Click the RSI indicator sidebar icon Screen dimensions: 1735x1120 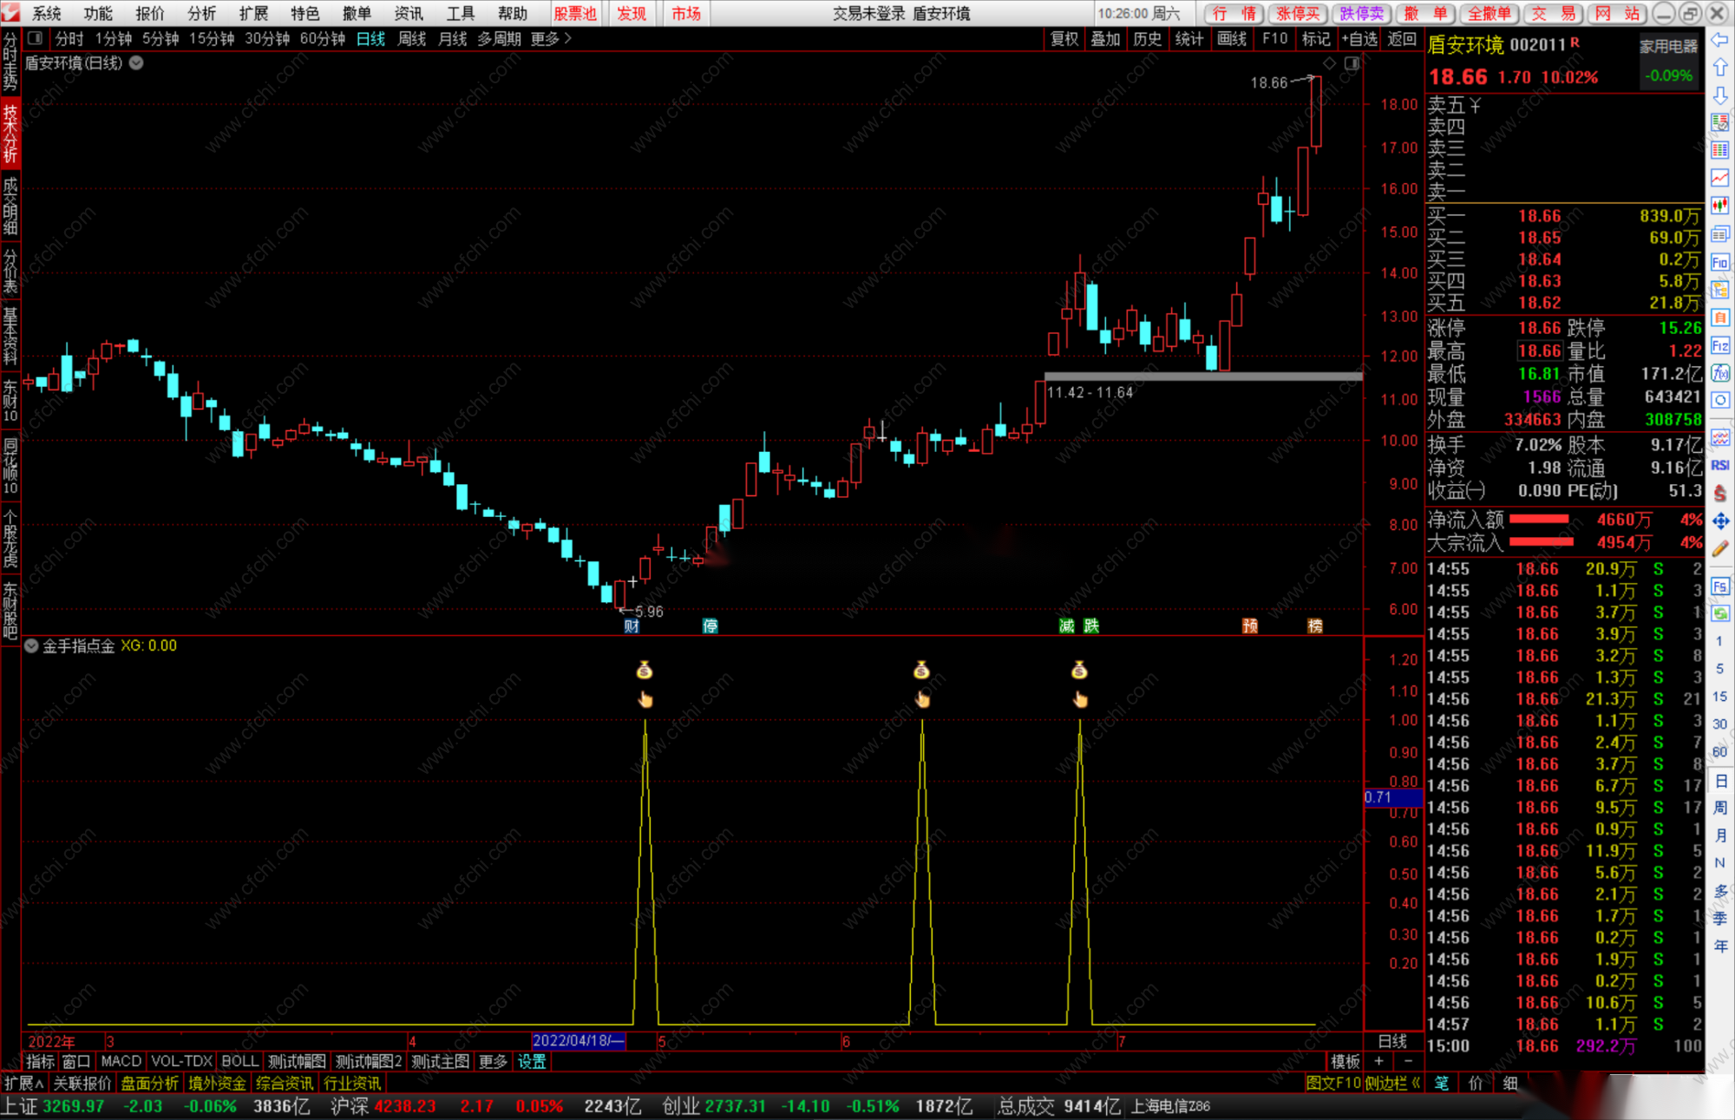pyautogui.click(x=1720, y=466)
